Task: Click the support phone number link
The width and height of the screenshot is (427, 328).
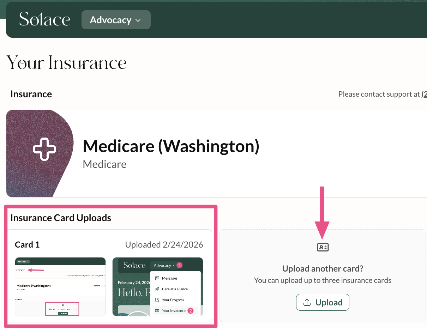Action: coord(424,94)
